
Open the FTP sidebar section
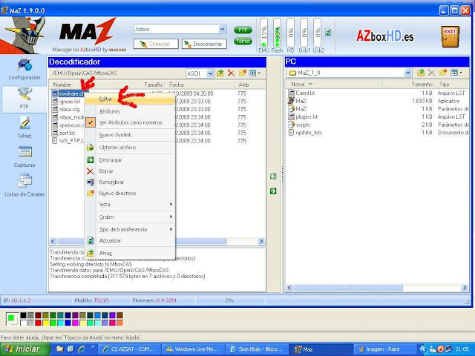[24, 99]
